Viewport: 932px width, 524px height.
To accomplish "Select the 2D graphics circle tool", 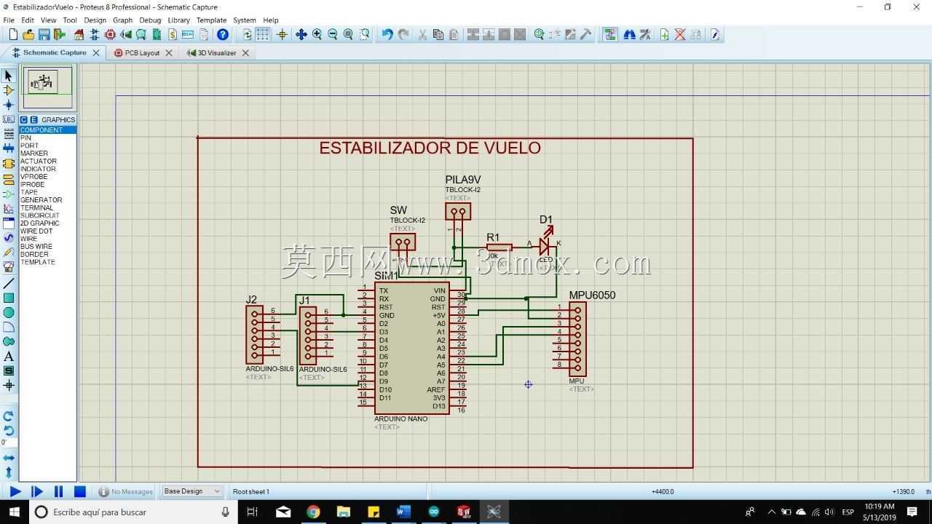I will click(x=9, y=312).
